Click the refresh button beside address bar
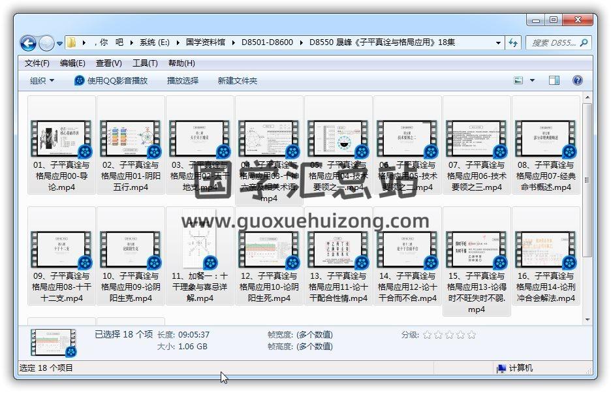Screen dimensions: 611x393 [513, 43]
